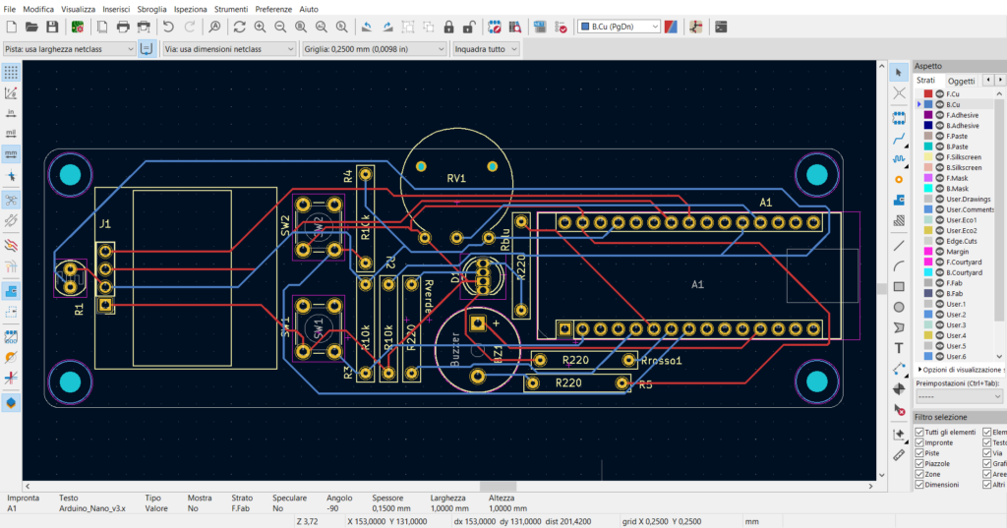1007x528 pixels.
Task: Click the lock items icon
Action: (448, 27)
